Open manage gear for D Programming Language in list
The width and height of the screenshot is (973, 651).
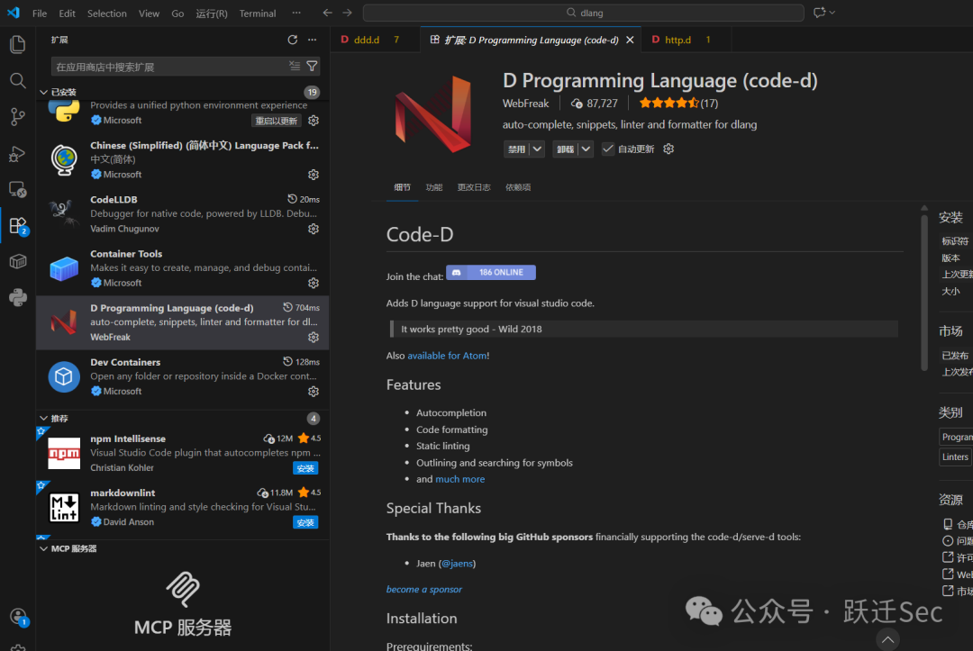pyautogui.click(x=314, y=338)
